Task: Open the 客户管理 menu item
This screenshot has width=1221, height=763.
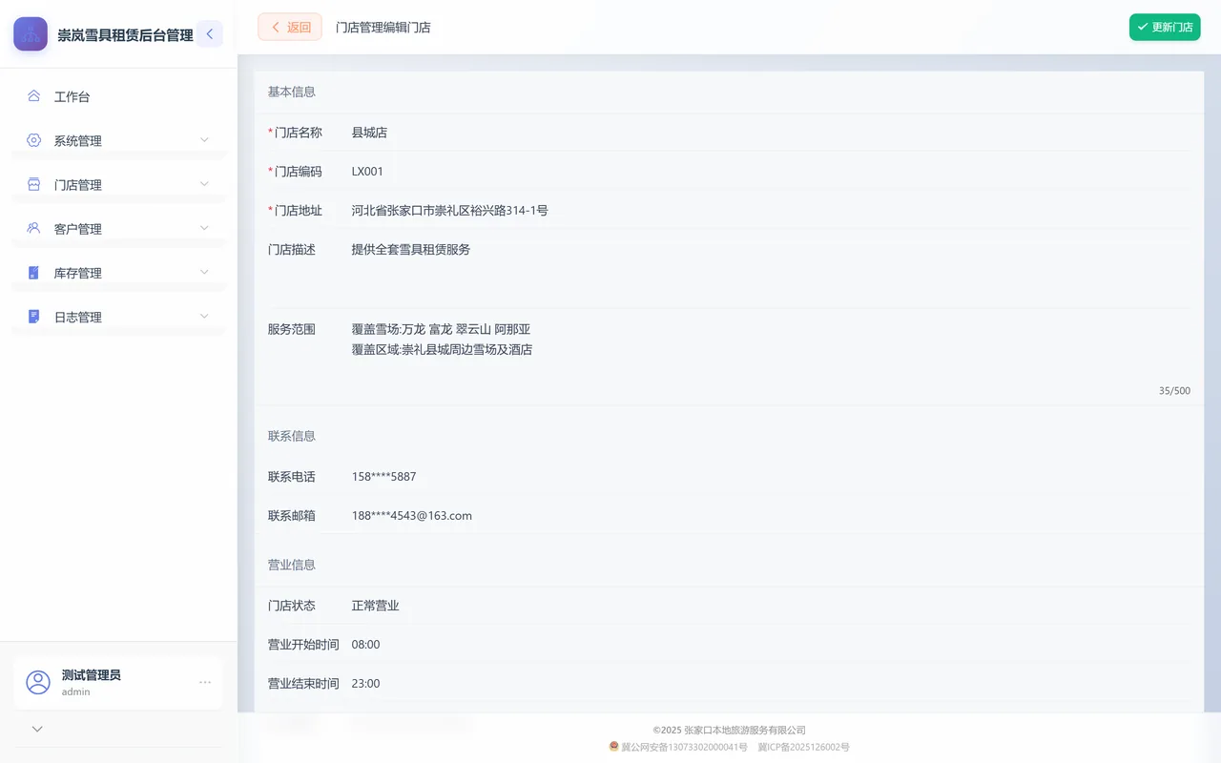Action: click(x=118, y=228)
